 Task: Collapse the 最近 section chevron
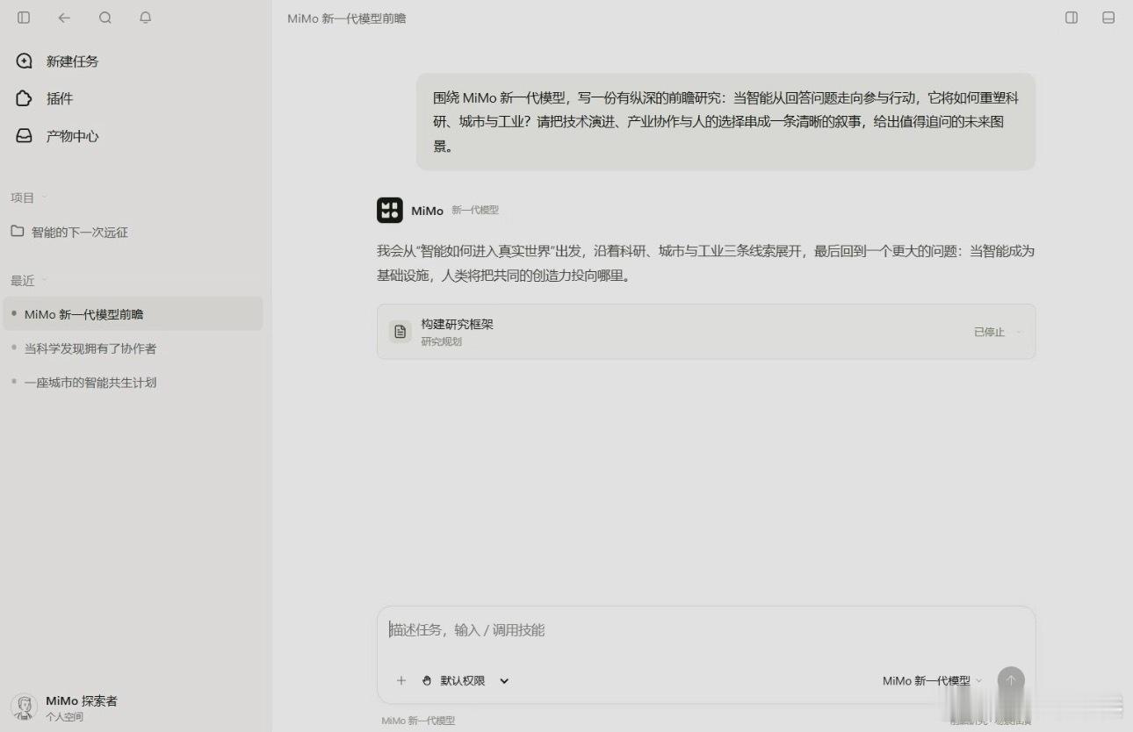45,280
